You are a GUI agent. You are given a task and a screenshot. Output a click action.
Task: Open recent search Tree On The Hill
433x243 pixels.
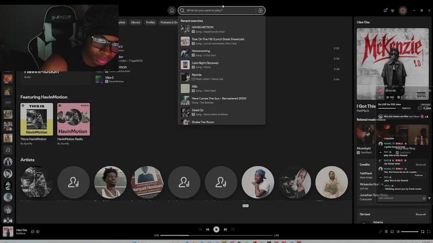click(x=222, y=41)
